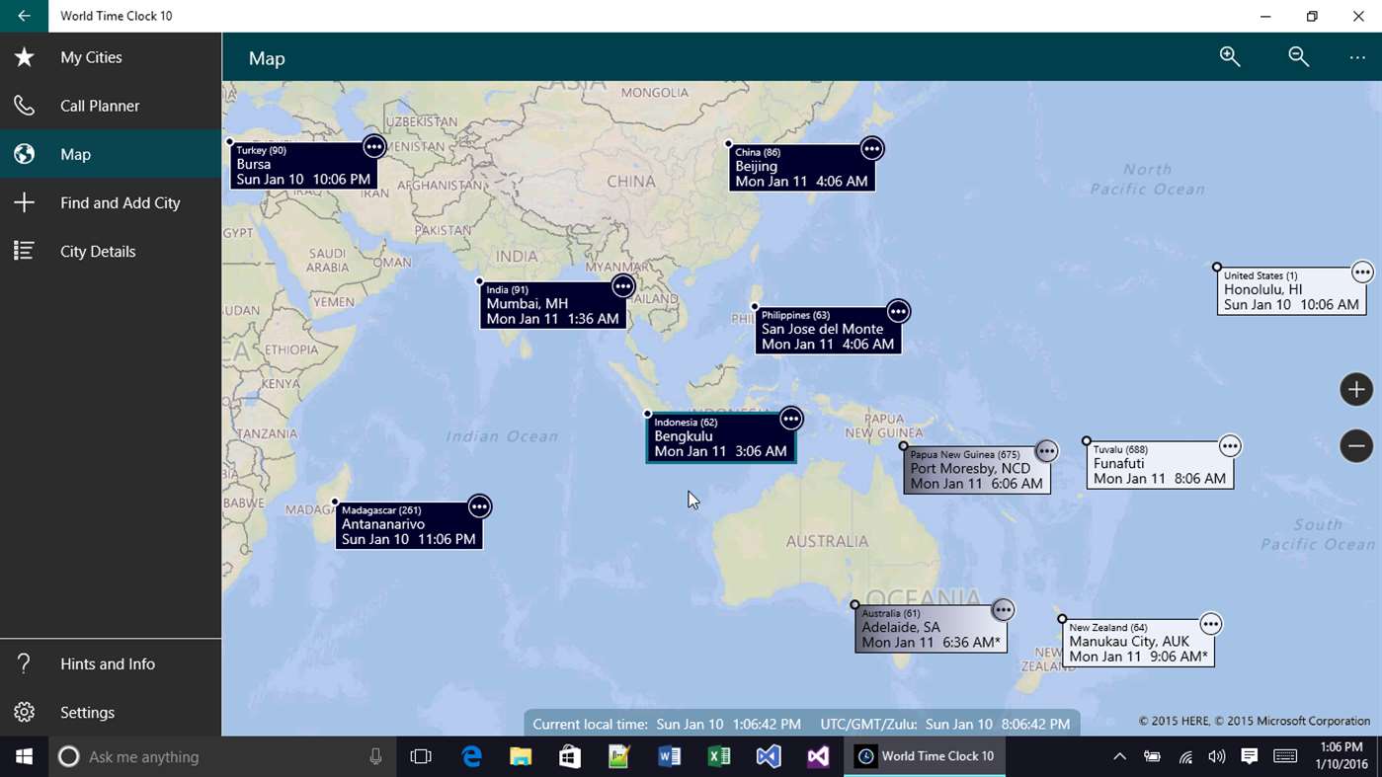Open the header overflow ellipsis menu
The image size is (1382, 777).
(1357, 58)
